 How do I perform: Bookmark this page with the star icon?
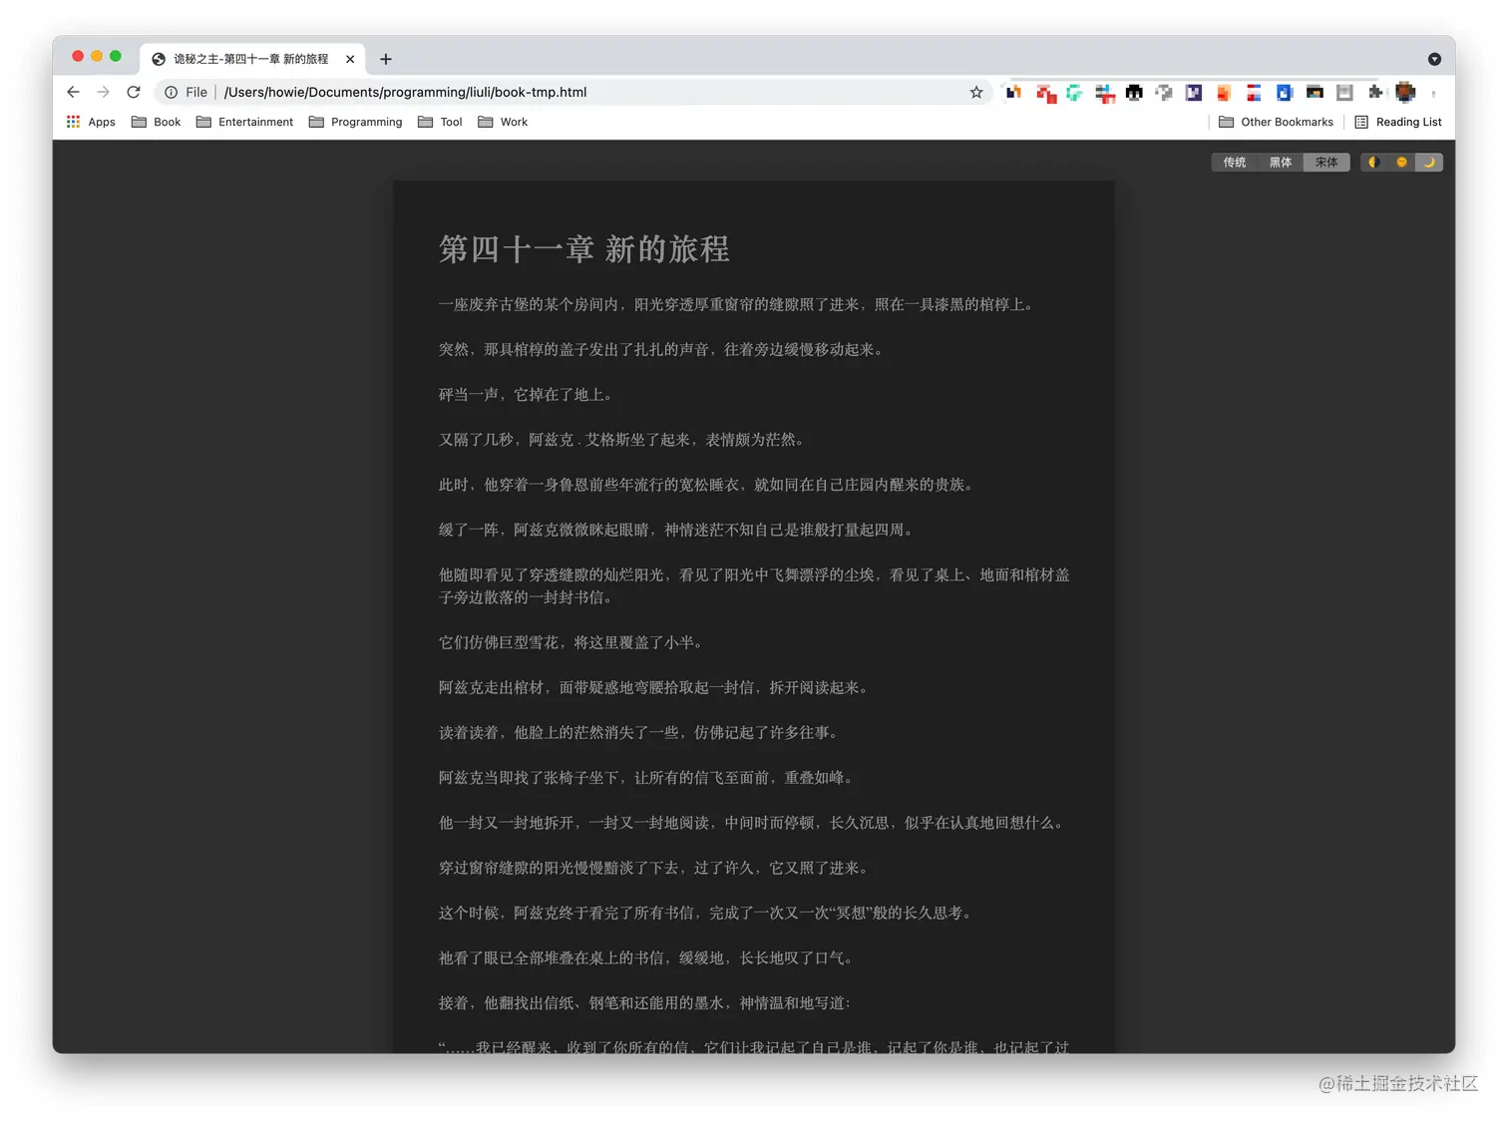point(974,92)
